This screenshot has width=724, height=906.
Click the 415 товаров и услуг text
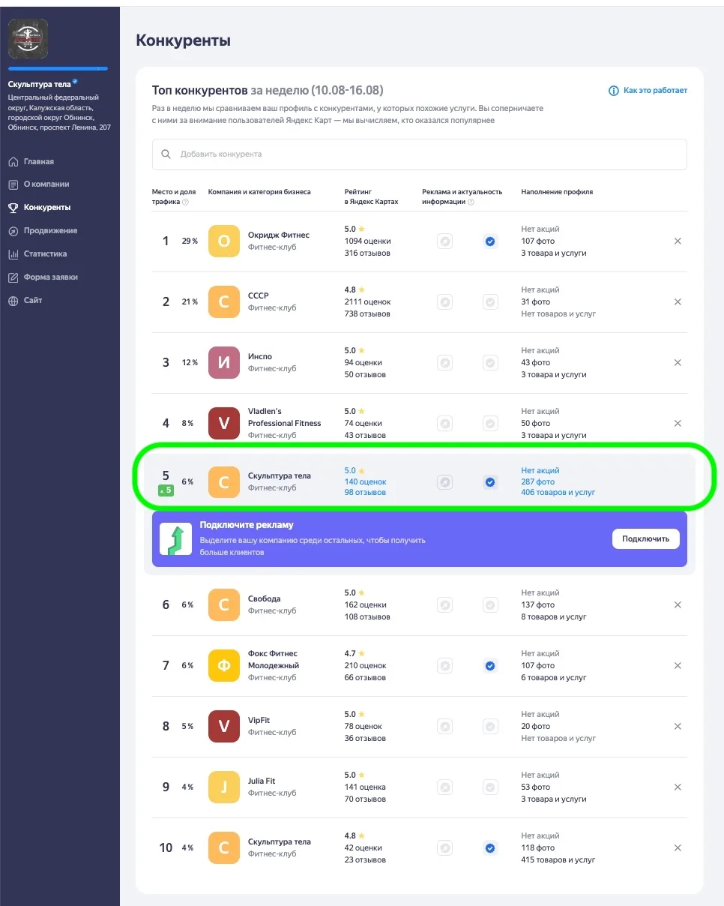[558, 859]
